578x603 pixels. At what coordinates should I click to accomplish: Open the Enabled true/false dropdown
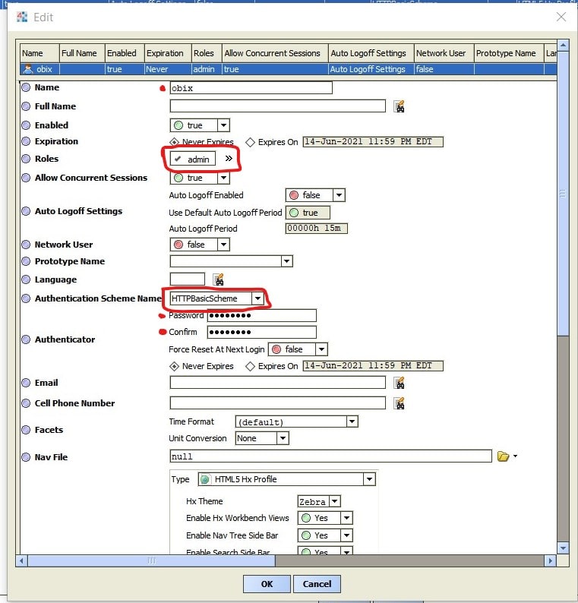click(223, 125)
